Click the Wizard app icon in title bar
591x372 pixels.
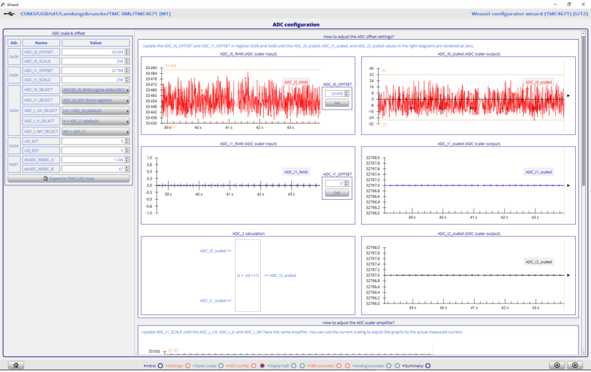coord(3,4)
